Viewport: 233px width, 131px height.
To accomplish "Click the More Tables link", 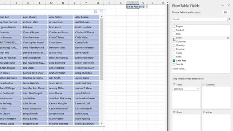I will pos(179,69).
